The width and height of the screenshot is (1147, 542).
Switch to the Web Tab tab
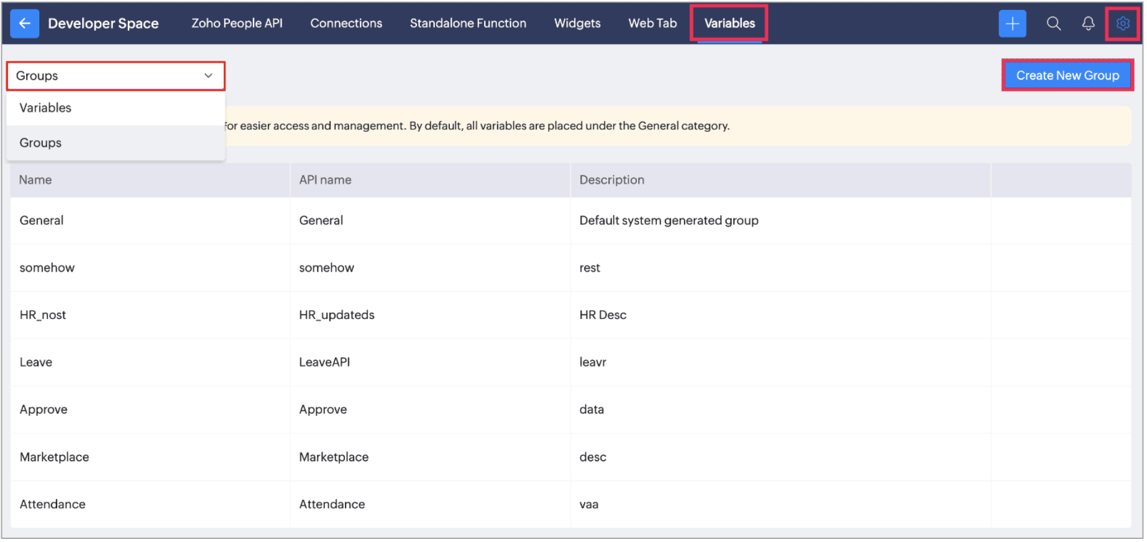click(652, 24)
